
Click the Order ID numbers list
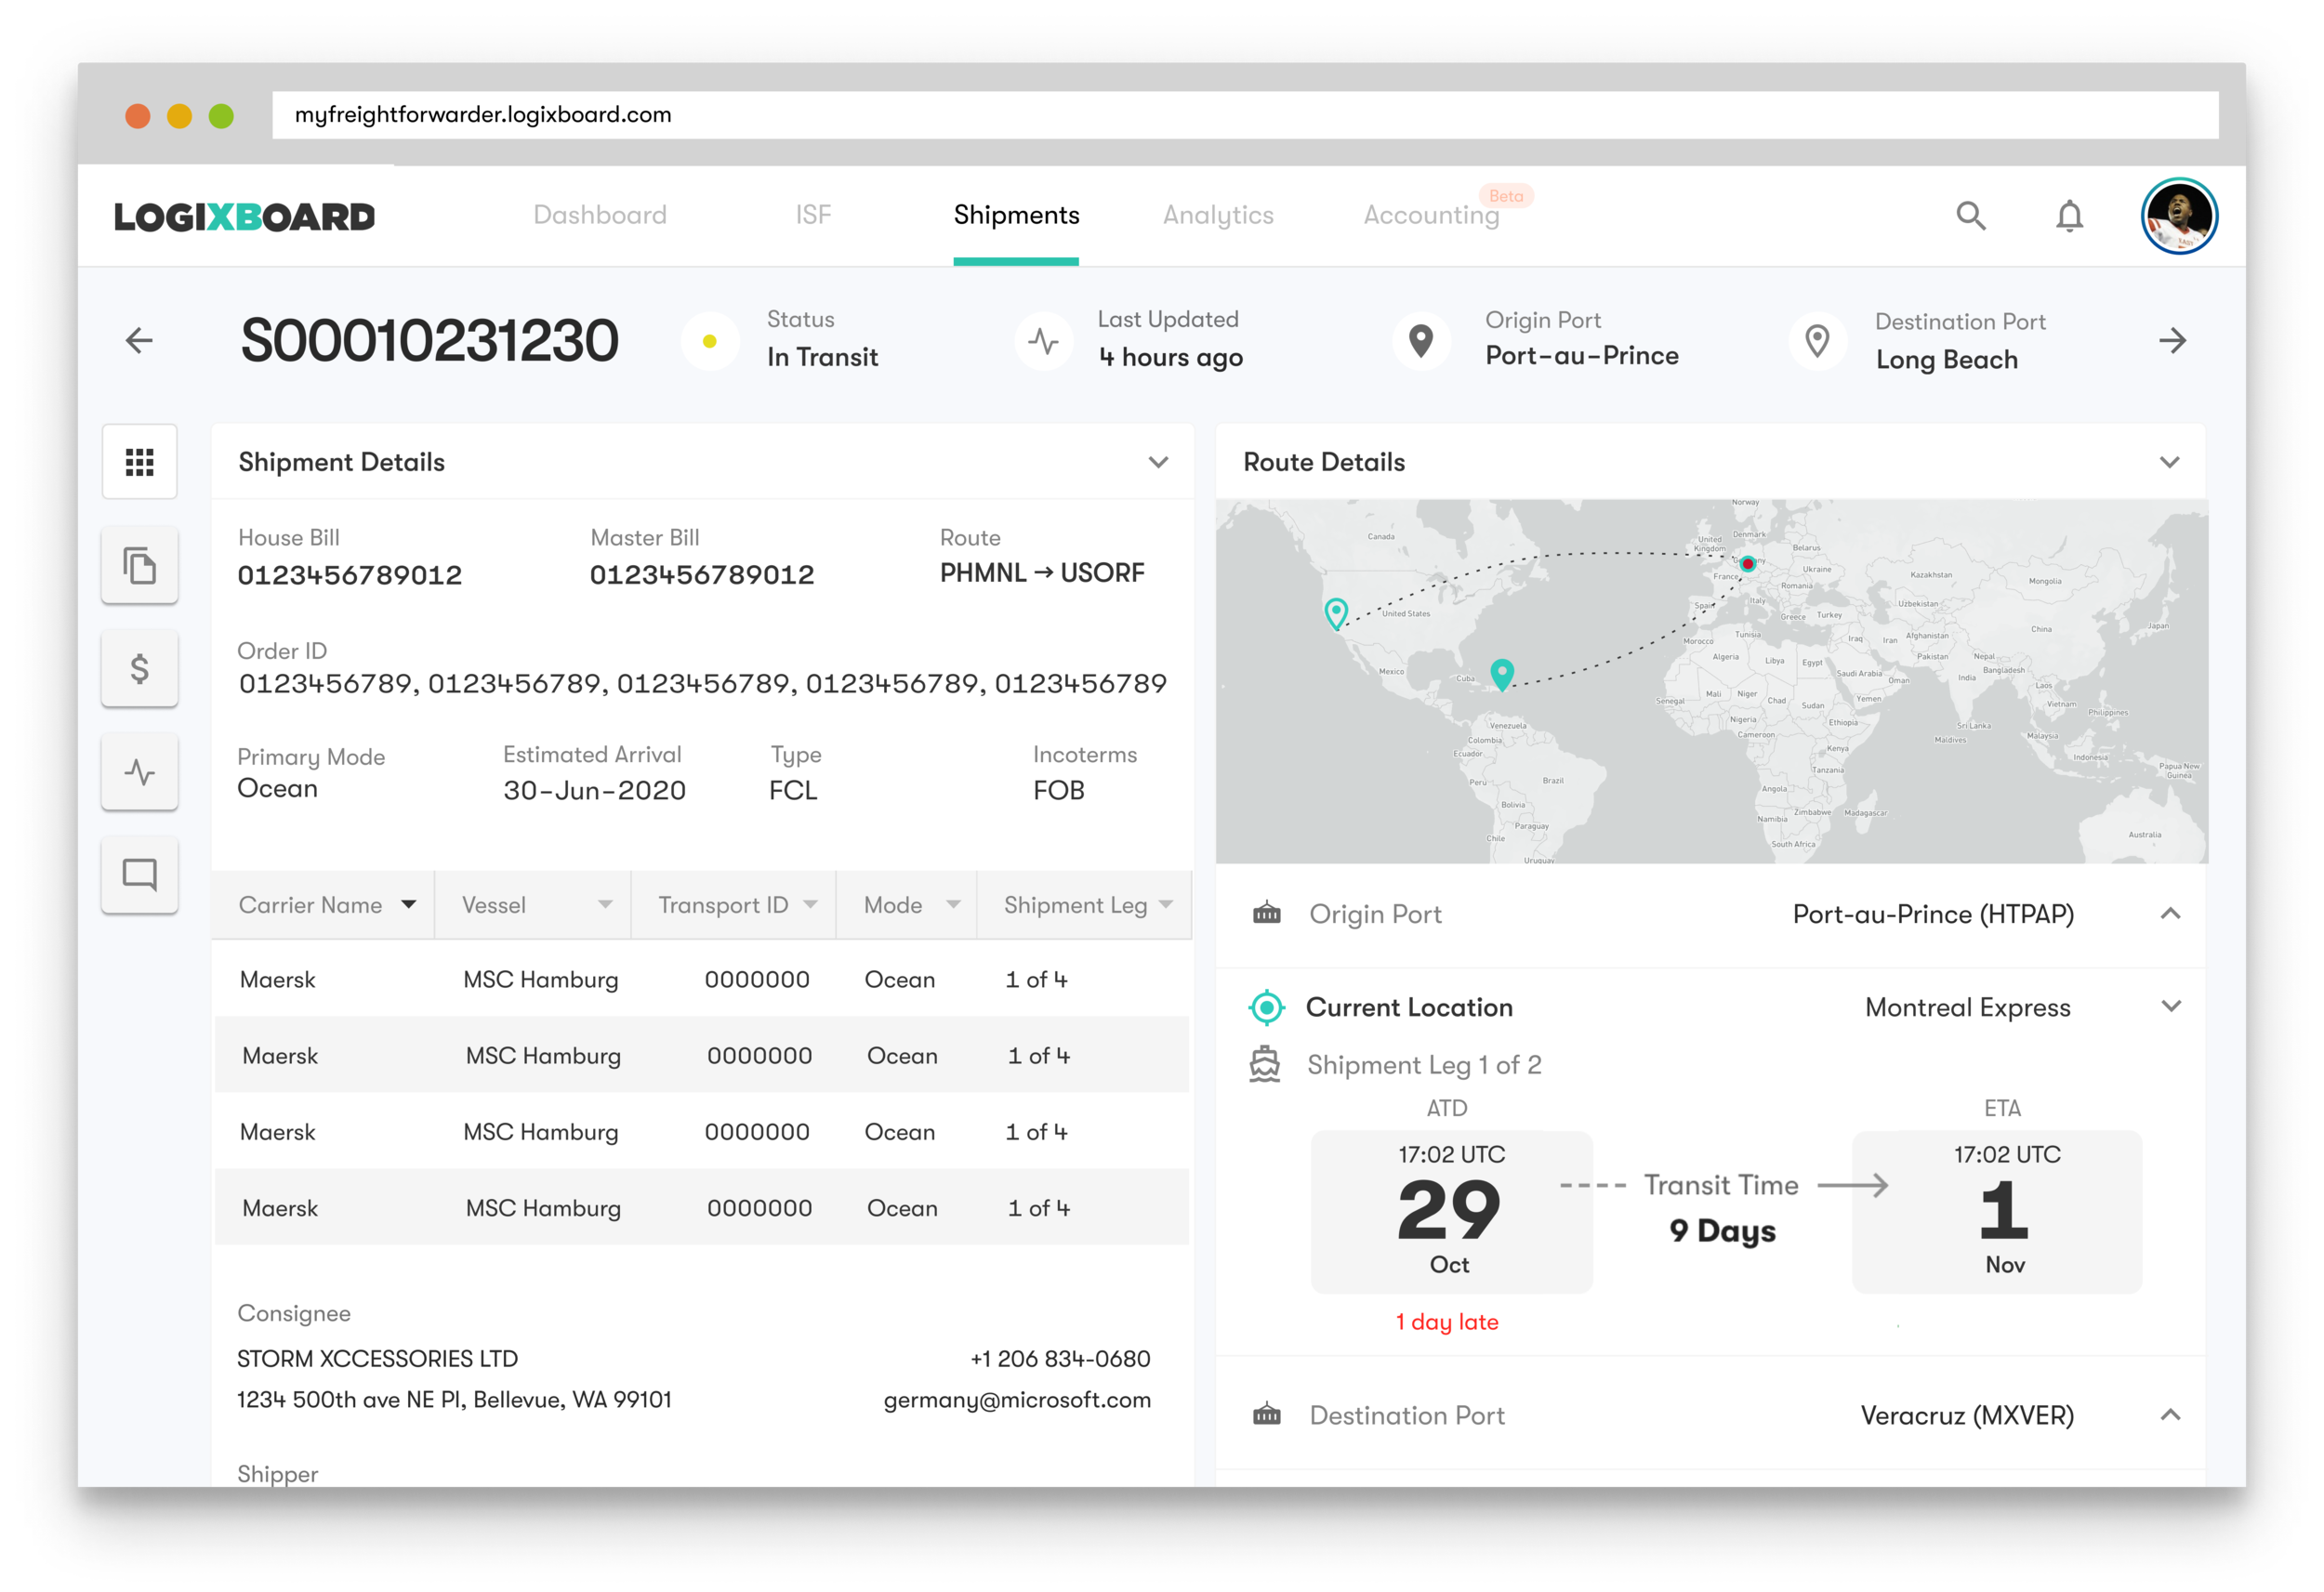coord(702,684)
